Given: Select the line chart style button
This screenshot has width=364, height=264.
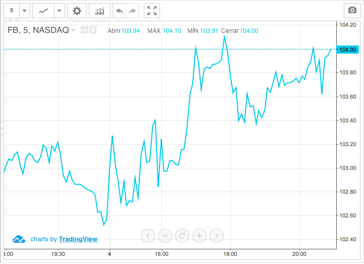Looking at the screenshot, I should tap(44, 11).
